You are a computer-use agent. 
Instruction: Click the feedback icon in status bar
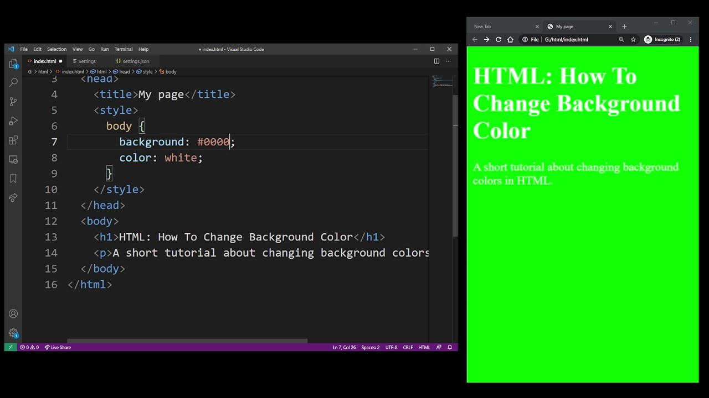point(439,347)
